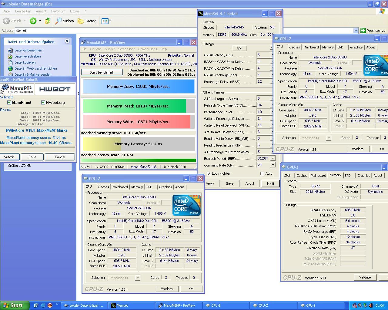The height and width of the screenshot is (310, 388).
Task: Go up one folder level icon
Action: pyautogui.click(x=47, y=21)
